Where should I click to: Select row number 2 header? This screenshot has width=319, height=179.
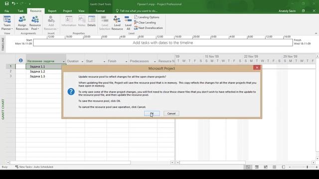(10, 72)
